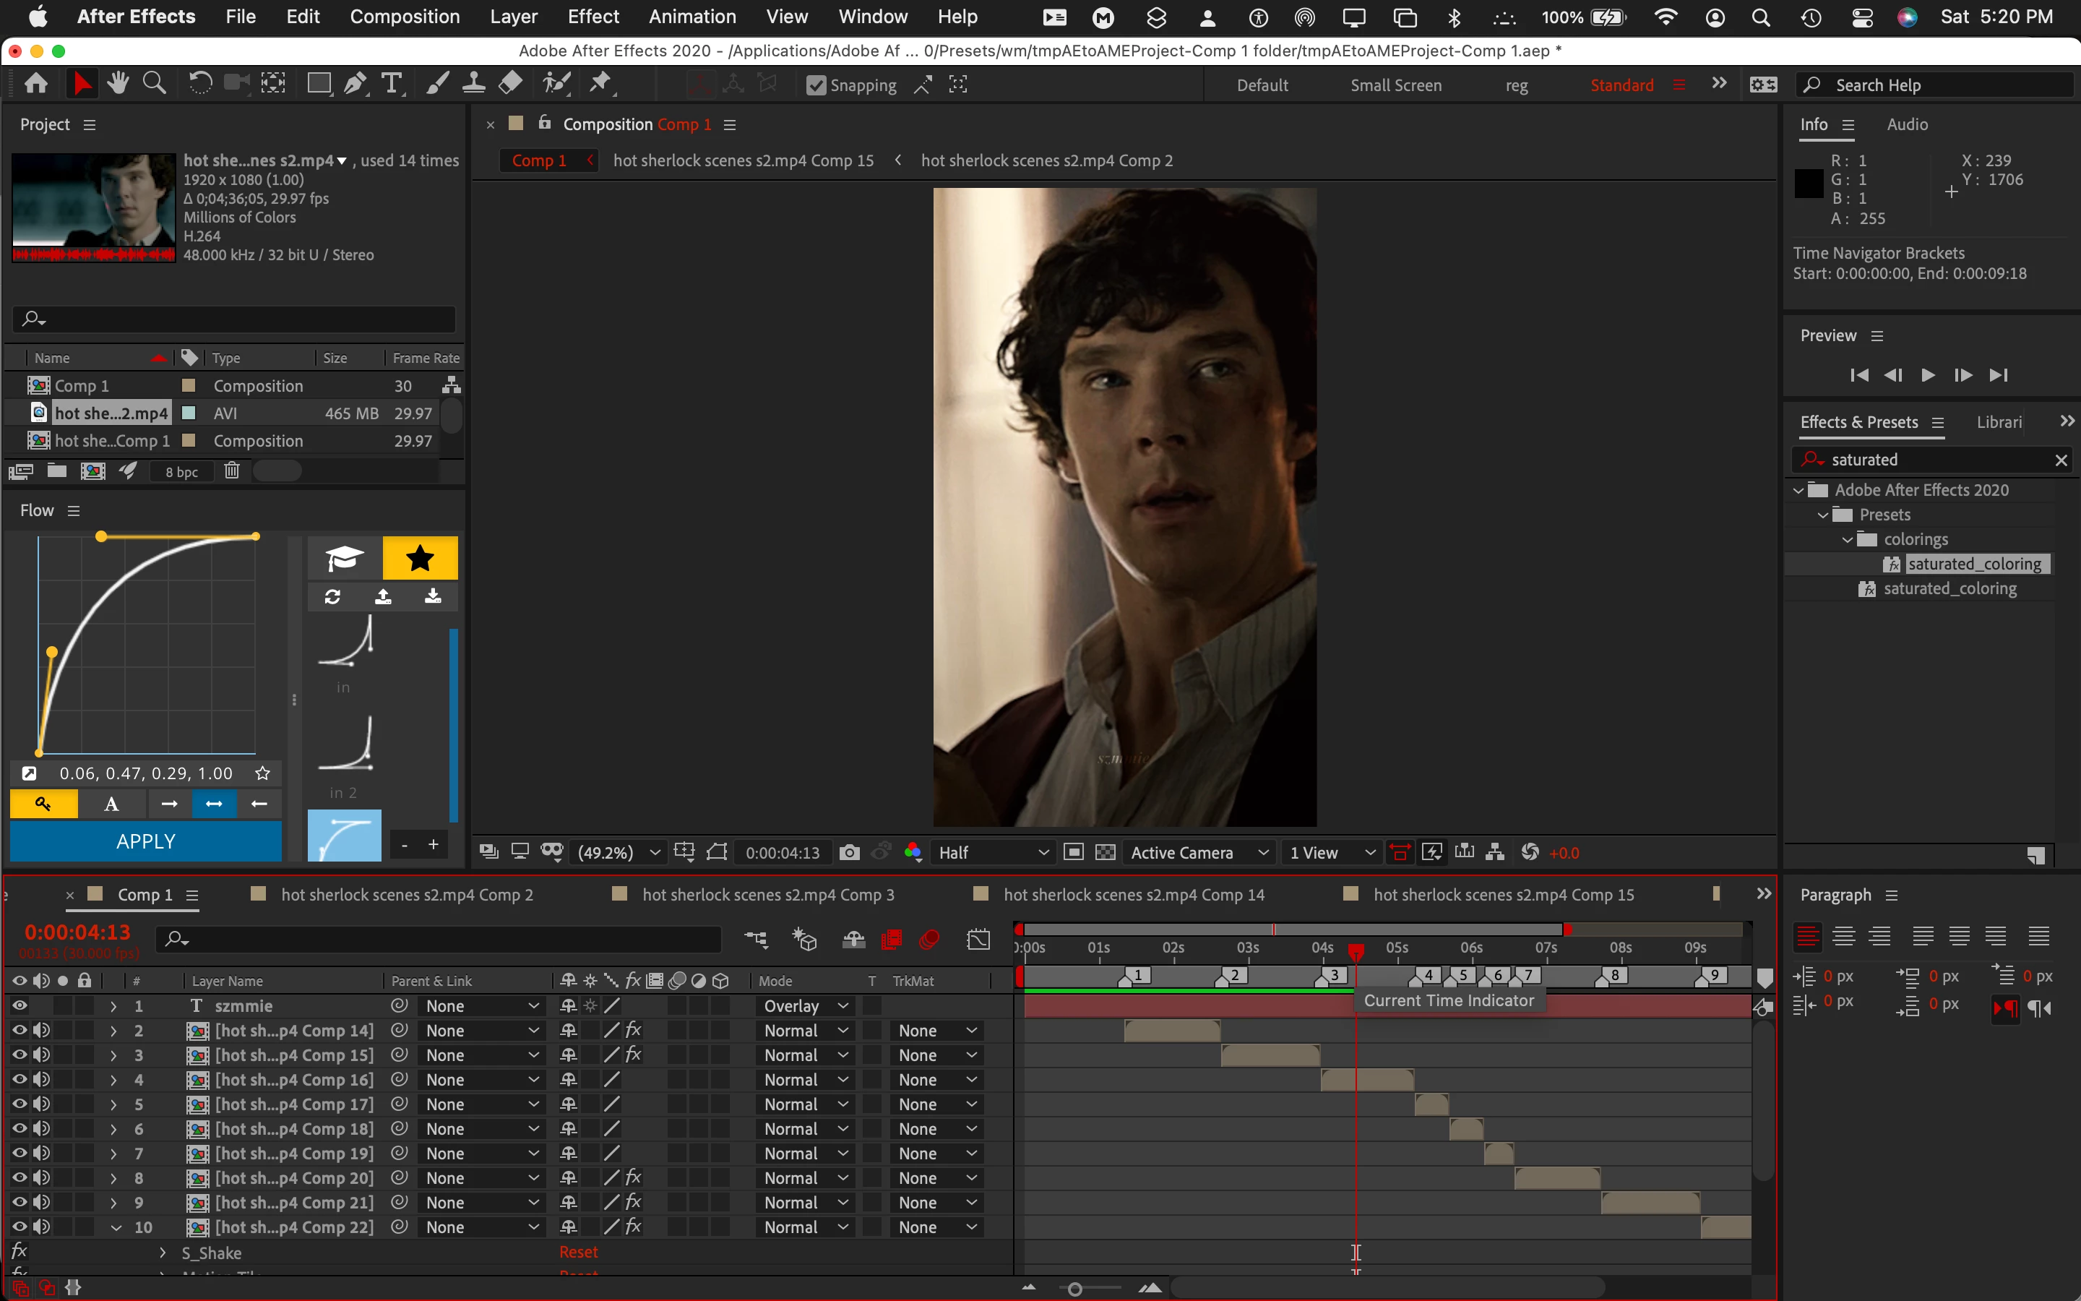Expand the S_Shake effect properties
Screen dimensions: 2081x1301
click(163, 1252)
